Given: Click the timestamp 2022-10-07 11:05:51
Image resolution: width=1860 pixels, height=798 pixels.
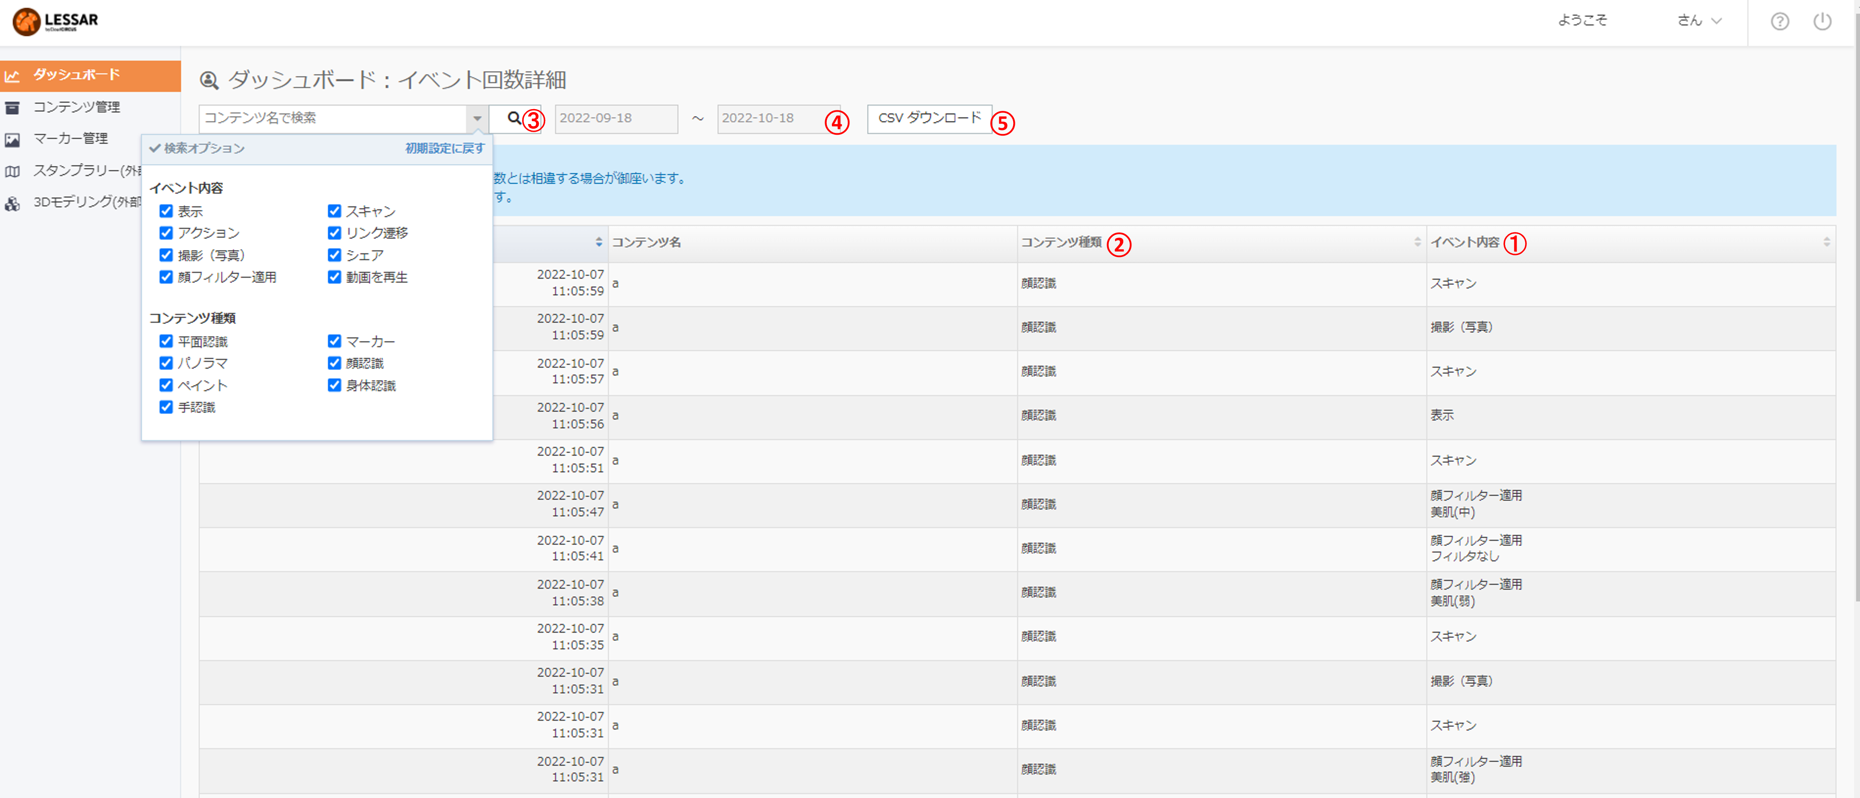Looking at the screenshot, I should click(x=570, y=460).
